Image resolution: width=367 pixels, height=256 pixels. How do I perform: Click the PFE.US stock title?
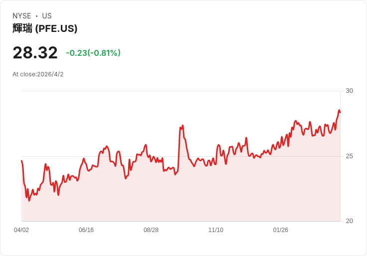[x=45, y=28]
